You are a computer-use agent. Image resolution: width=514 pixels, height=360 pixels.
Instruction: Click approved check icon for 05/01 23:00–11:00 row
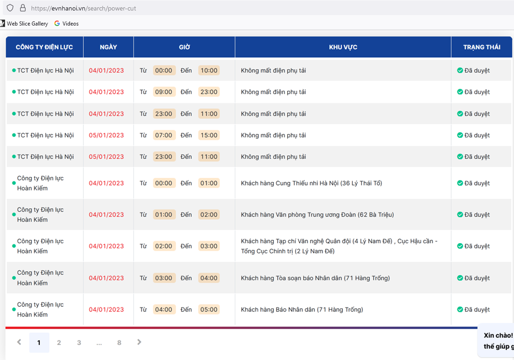point(460,157)
